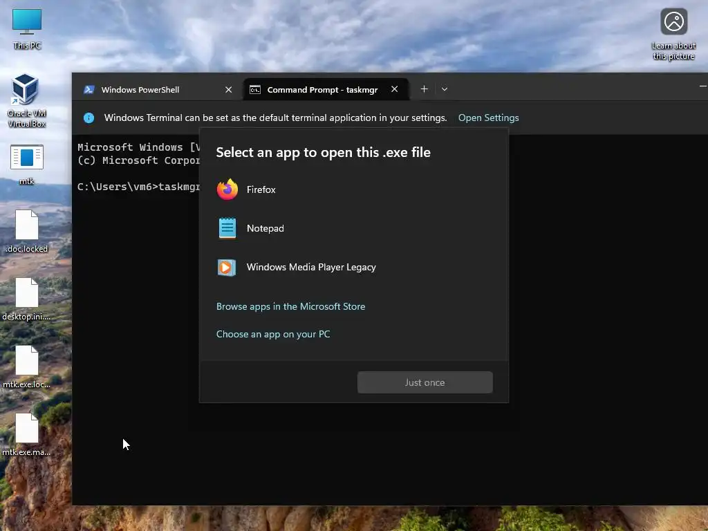Click the "(c) Microsoft Corpor" line in terminal

pos(138,160)
